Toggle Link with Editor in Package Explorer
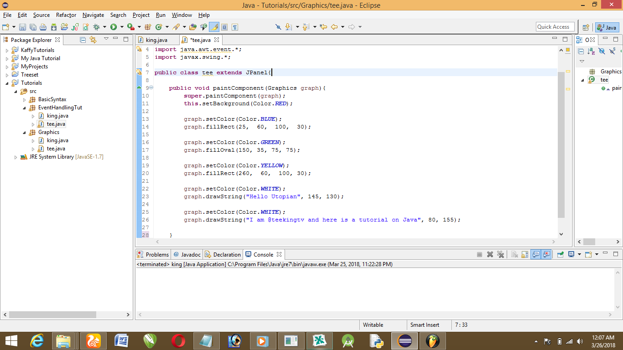Screen dimensions: 623x350 click(93, 40)
